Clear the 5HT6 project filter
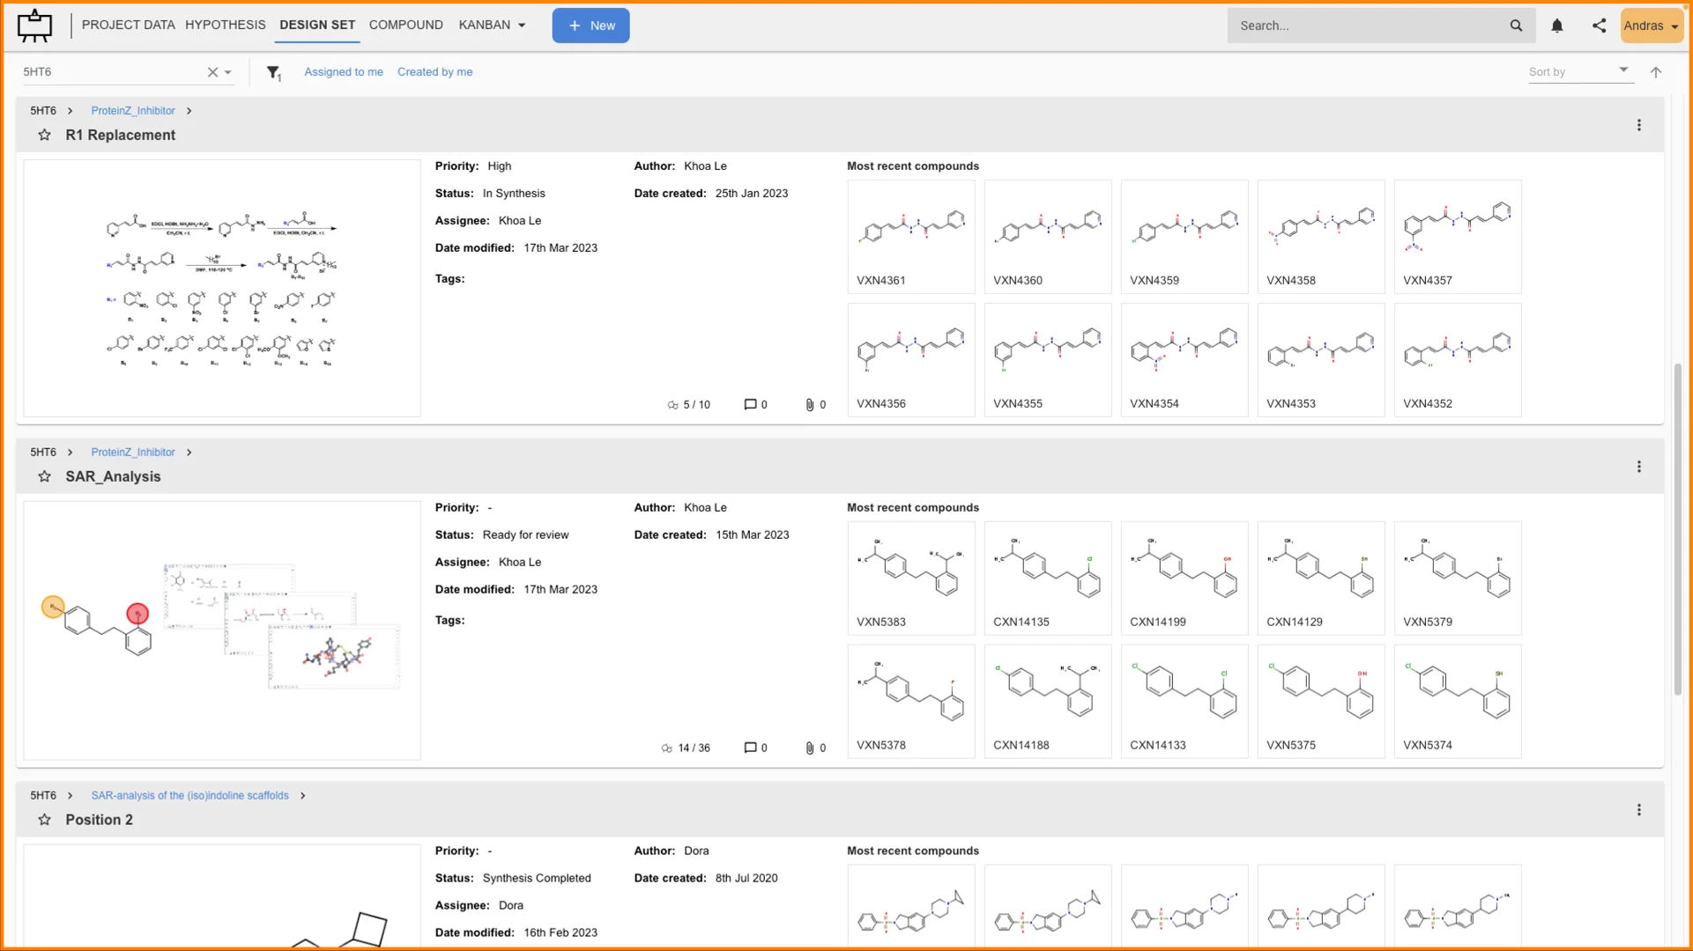Screen dimensions: 1693x951 (x=212, y=72)
